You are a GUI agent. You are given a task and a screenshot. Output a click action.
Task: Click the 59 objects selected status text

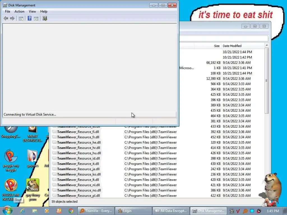point(64,202)
